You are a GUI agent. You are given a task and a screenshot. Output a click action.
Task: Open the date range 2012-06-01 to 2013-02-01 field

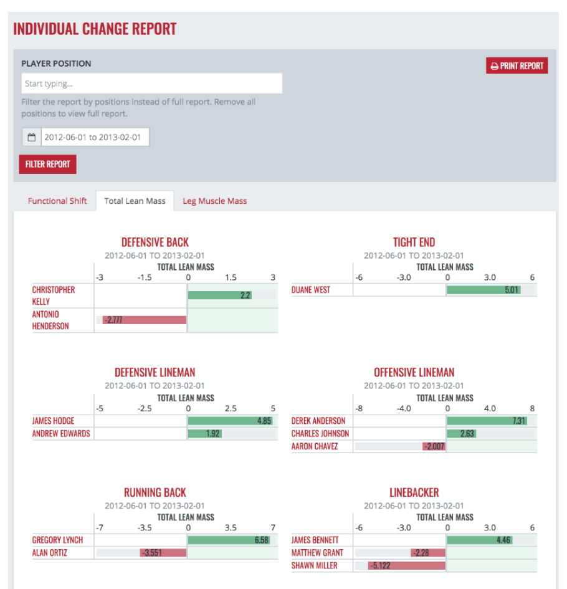(95, 137)
